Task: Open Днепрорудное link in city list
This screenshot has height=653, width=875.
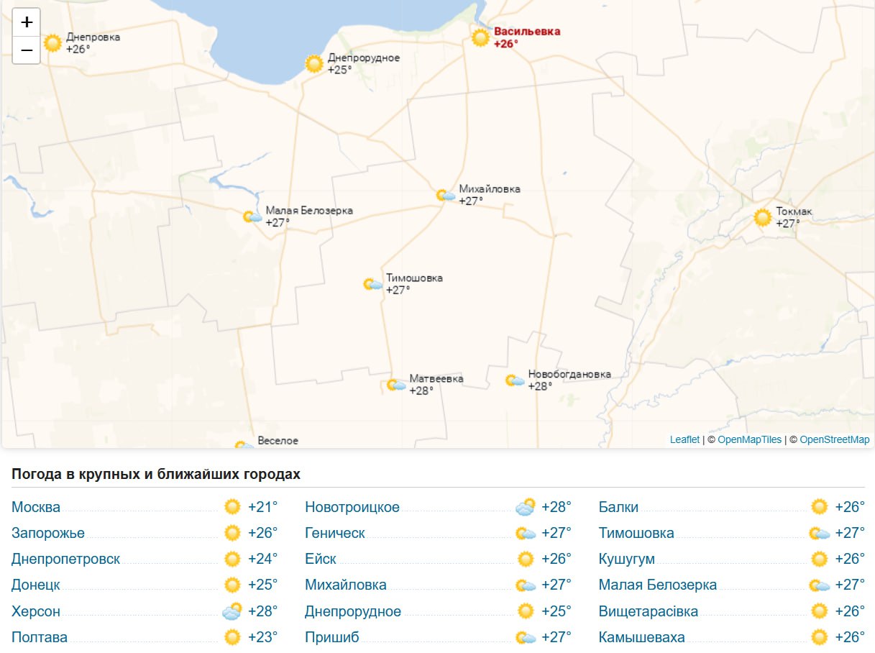Action: pos(353,611)
